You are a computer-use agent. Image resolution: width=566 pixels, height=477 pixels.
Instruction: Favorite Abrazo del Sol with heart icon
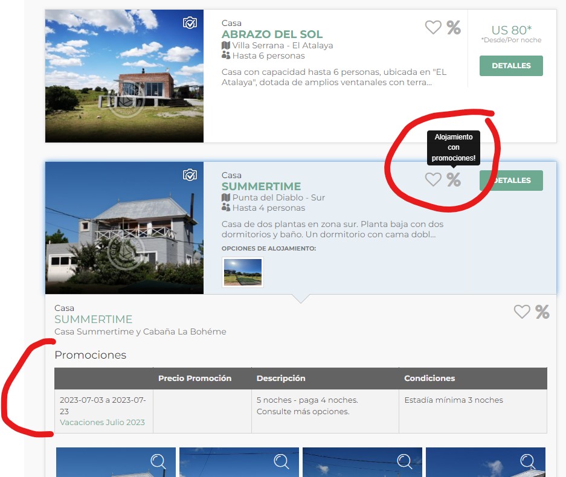pos(433,27)
